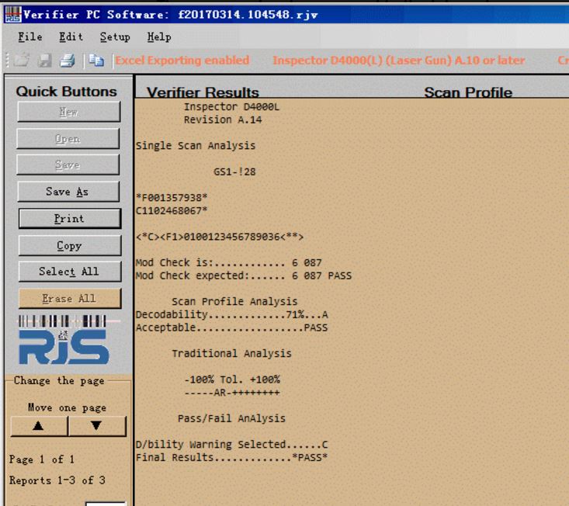Click the RJS barcode logo

click(64, 338)
